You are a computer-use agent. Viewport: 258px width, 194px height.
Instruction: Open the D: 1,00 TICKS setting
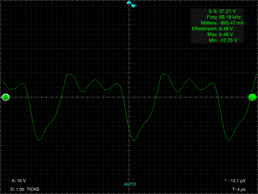click(x=25, y=189)
